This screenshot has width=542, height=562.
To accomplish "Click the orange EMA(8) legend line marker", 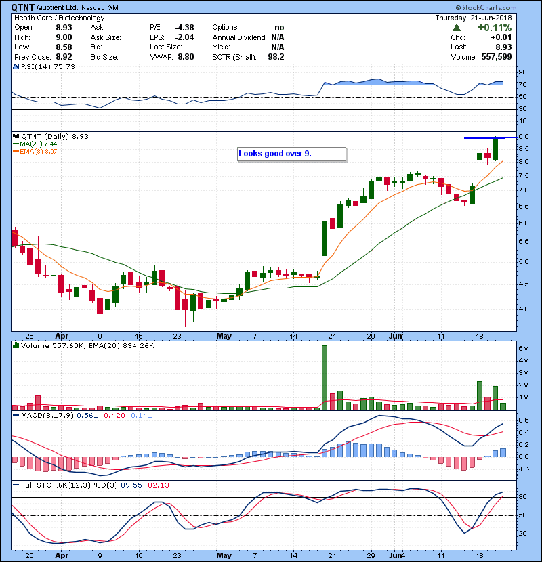I will tap(16, 152).
